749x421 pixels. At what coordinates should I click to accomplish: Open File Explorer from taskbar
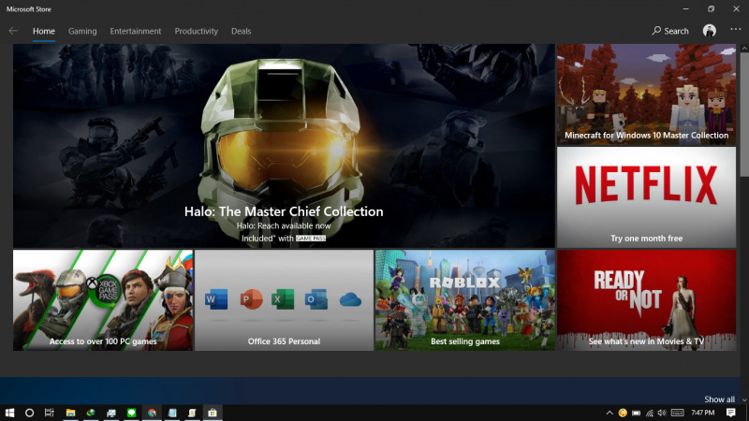[x=71, y=413]
